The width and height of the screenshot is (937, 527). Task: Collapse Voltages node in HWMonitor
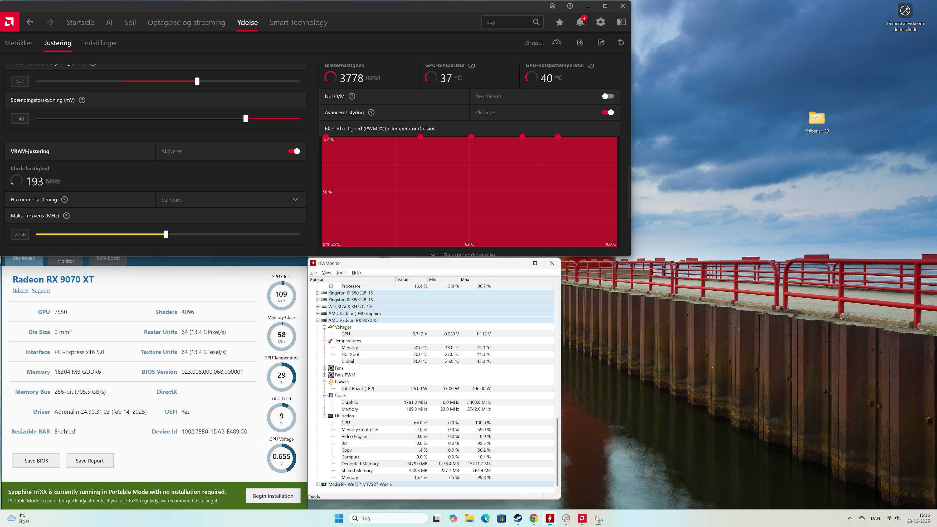[x=324, y=327]
